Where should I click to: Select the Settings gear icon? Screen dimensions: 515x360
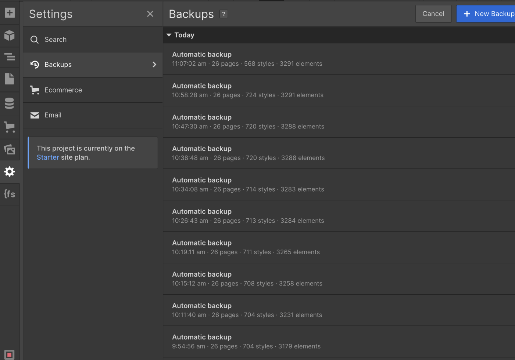(10, 171)
